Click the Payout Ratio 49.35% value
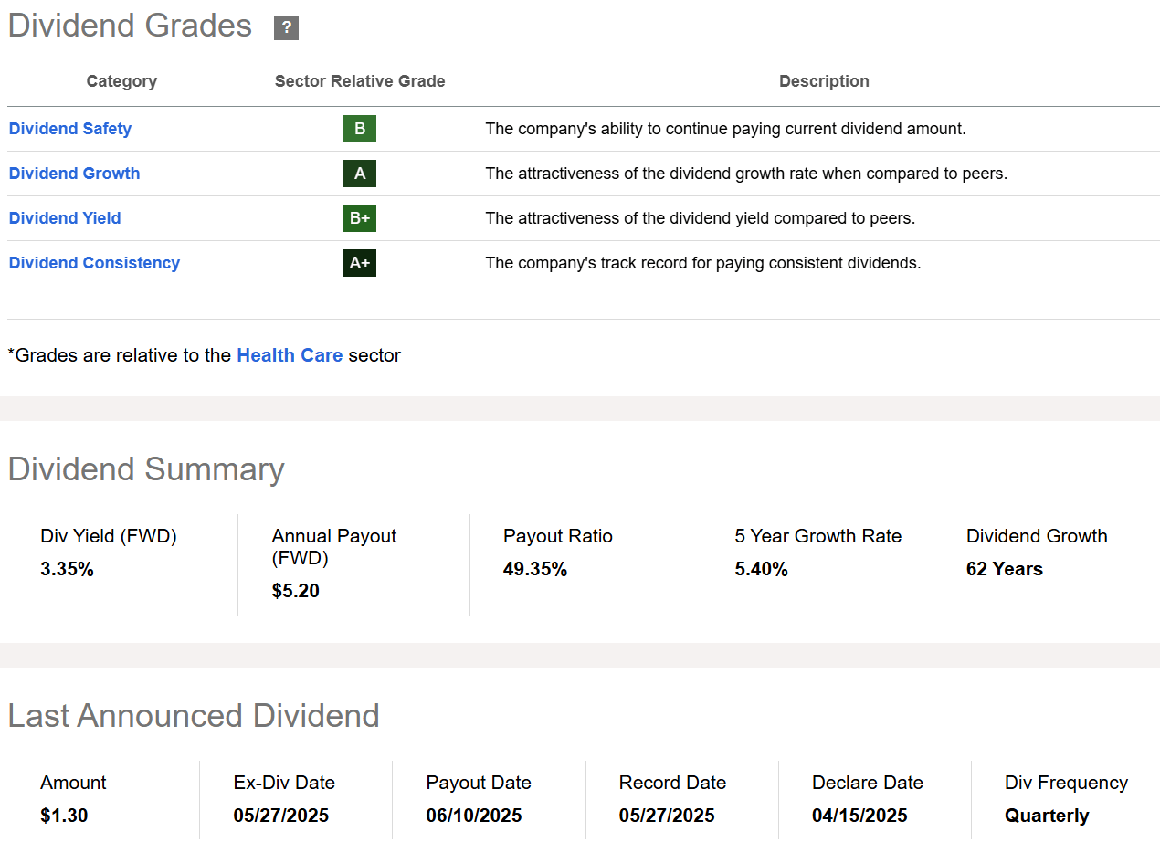The image size is (1160, 842). [x=533, y=568]
